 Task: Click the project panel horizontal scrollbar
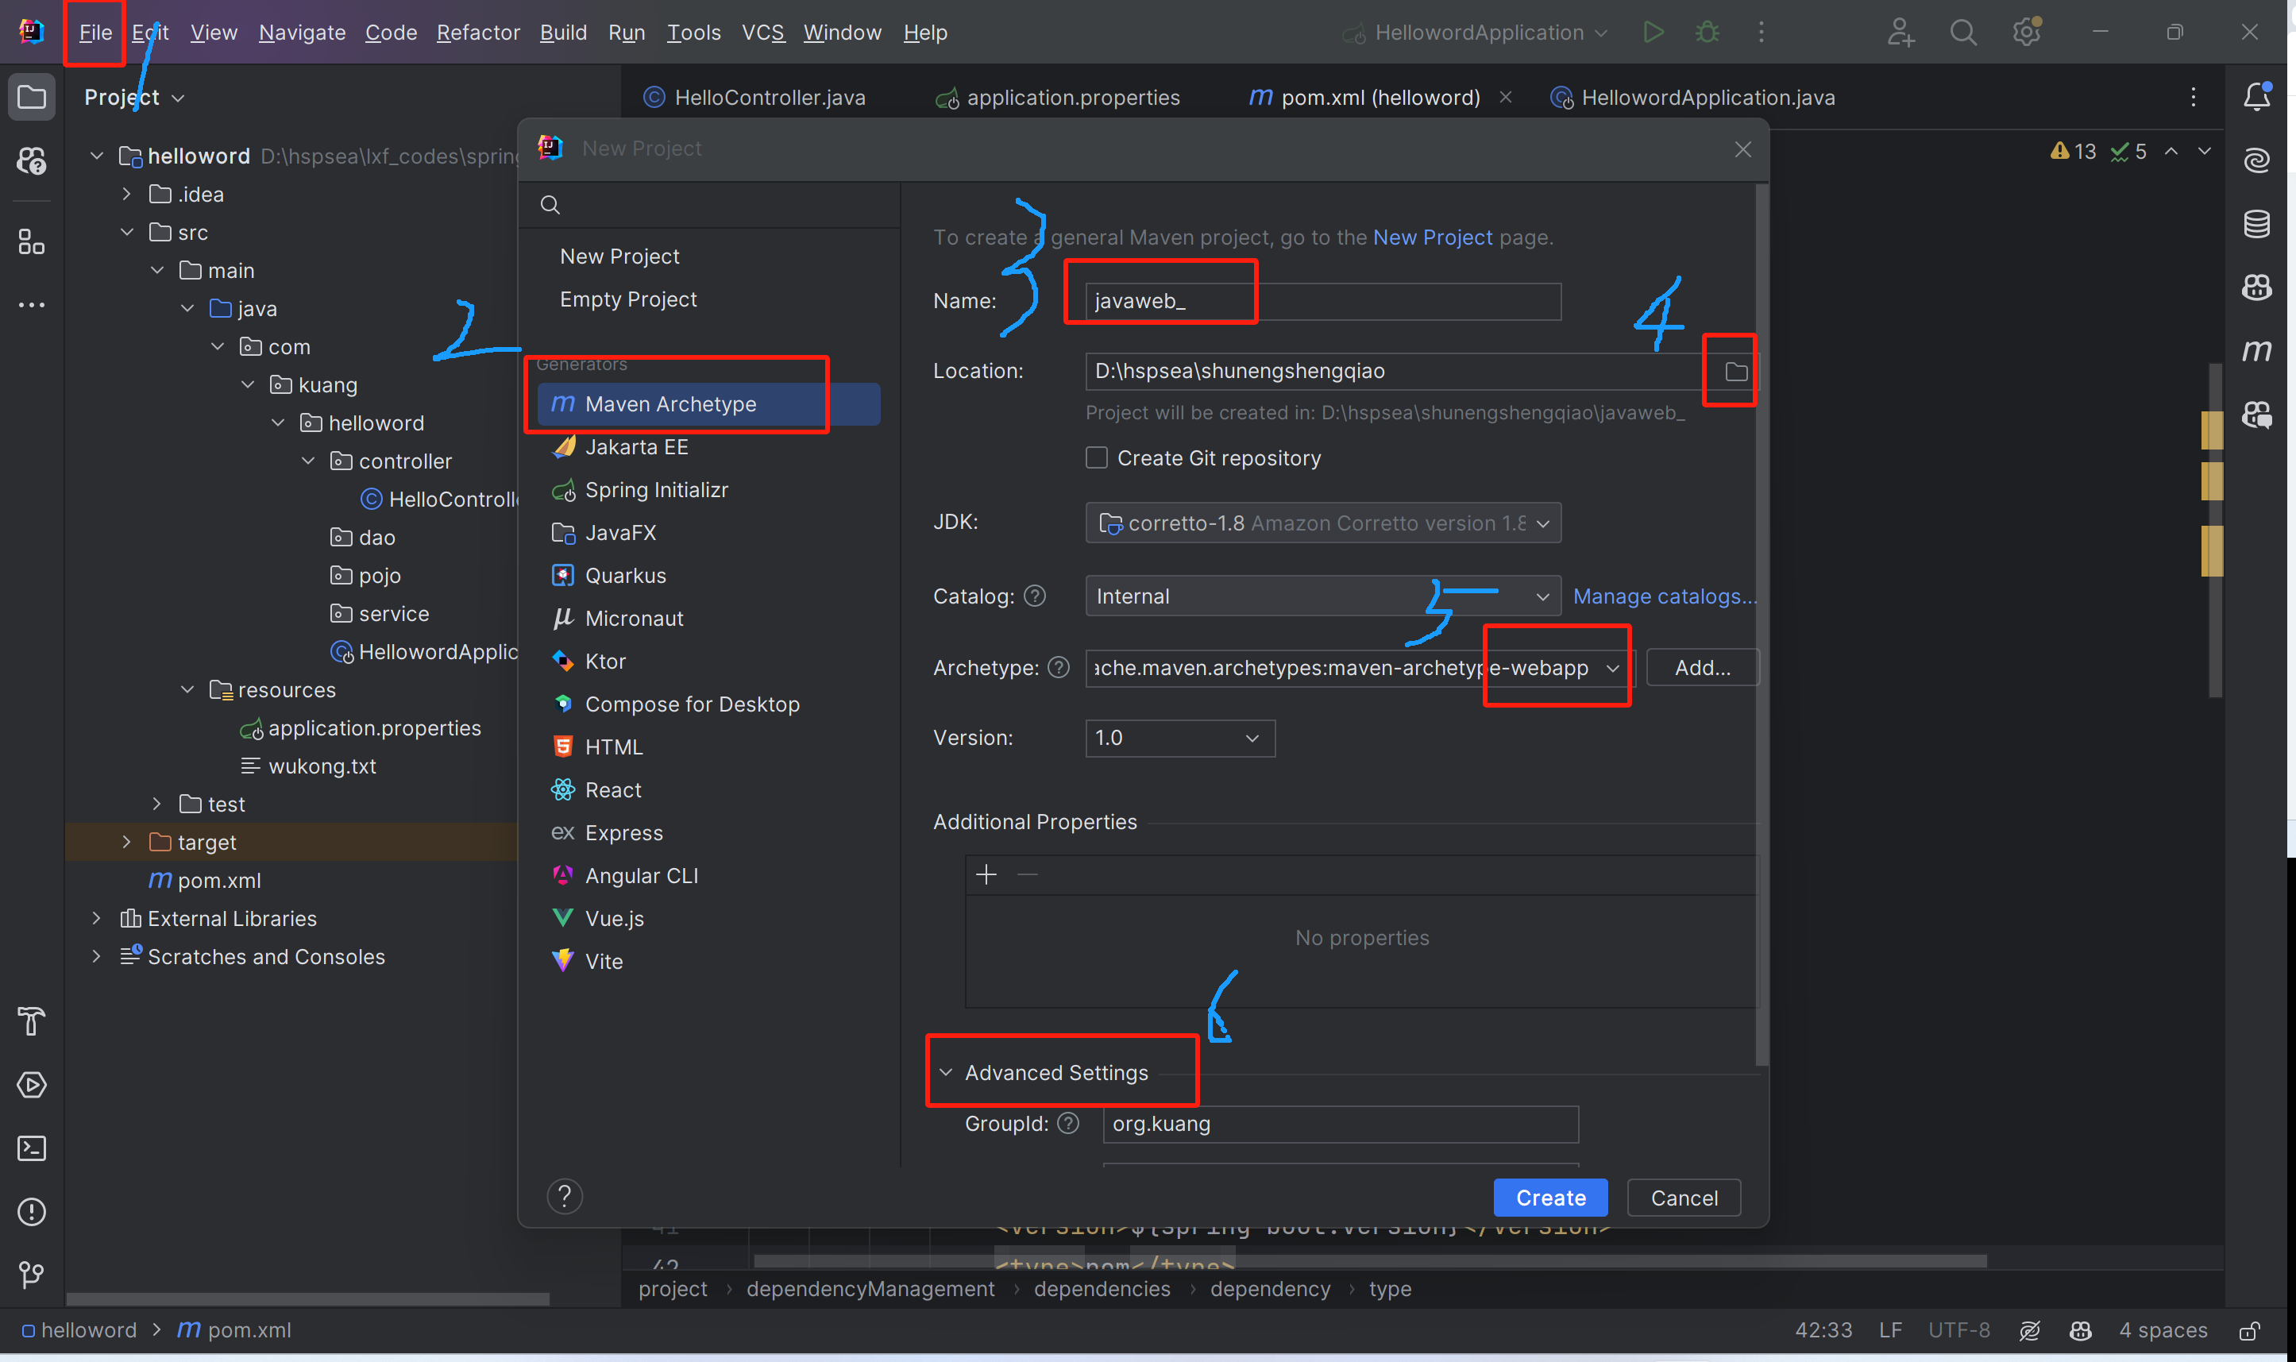pyautogui.click(x=307, y=1299)
